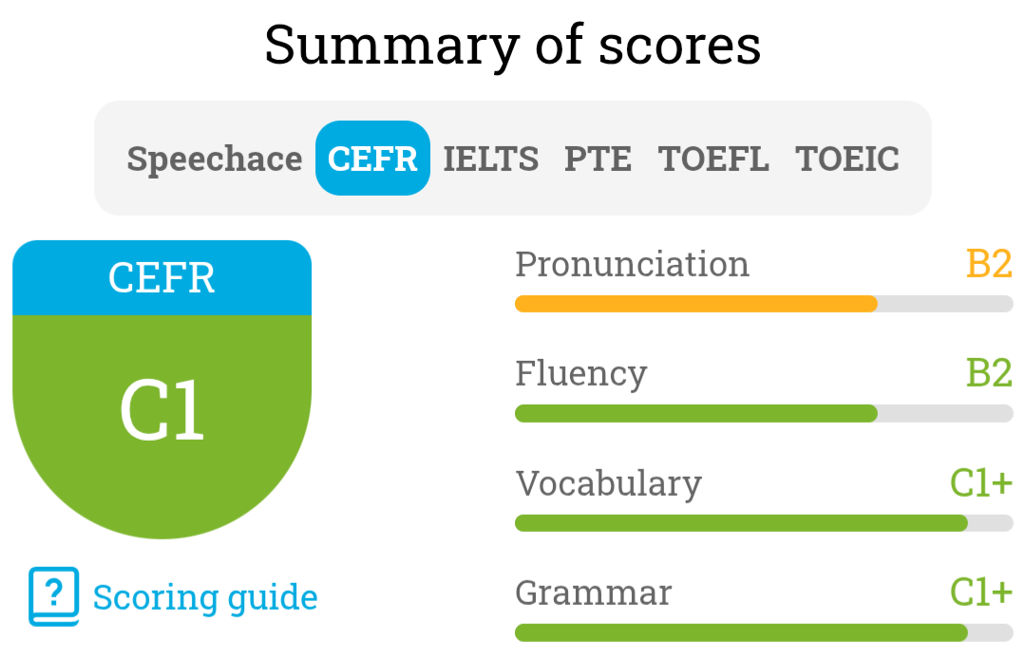Select the Pronunciation category label
The image size is (1026, 660).
click(632, 264)
